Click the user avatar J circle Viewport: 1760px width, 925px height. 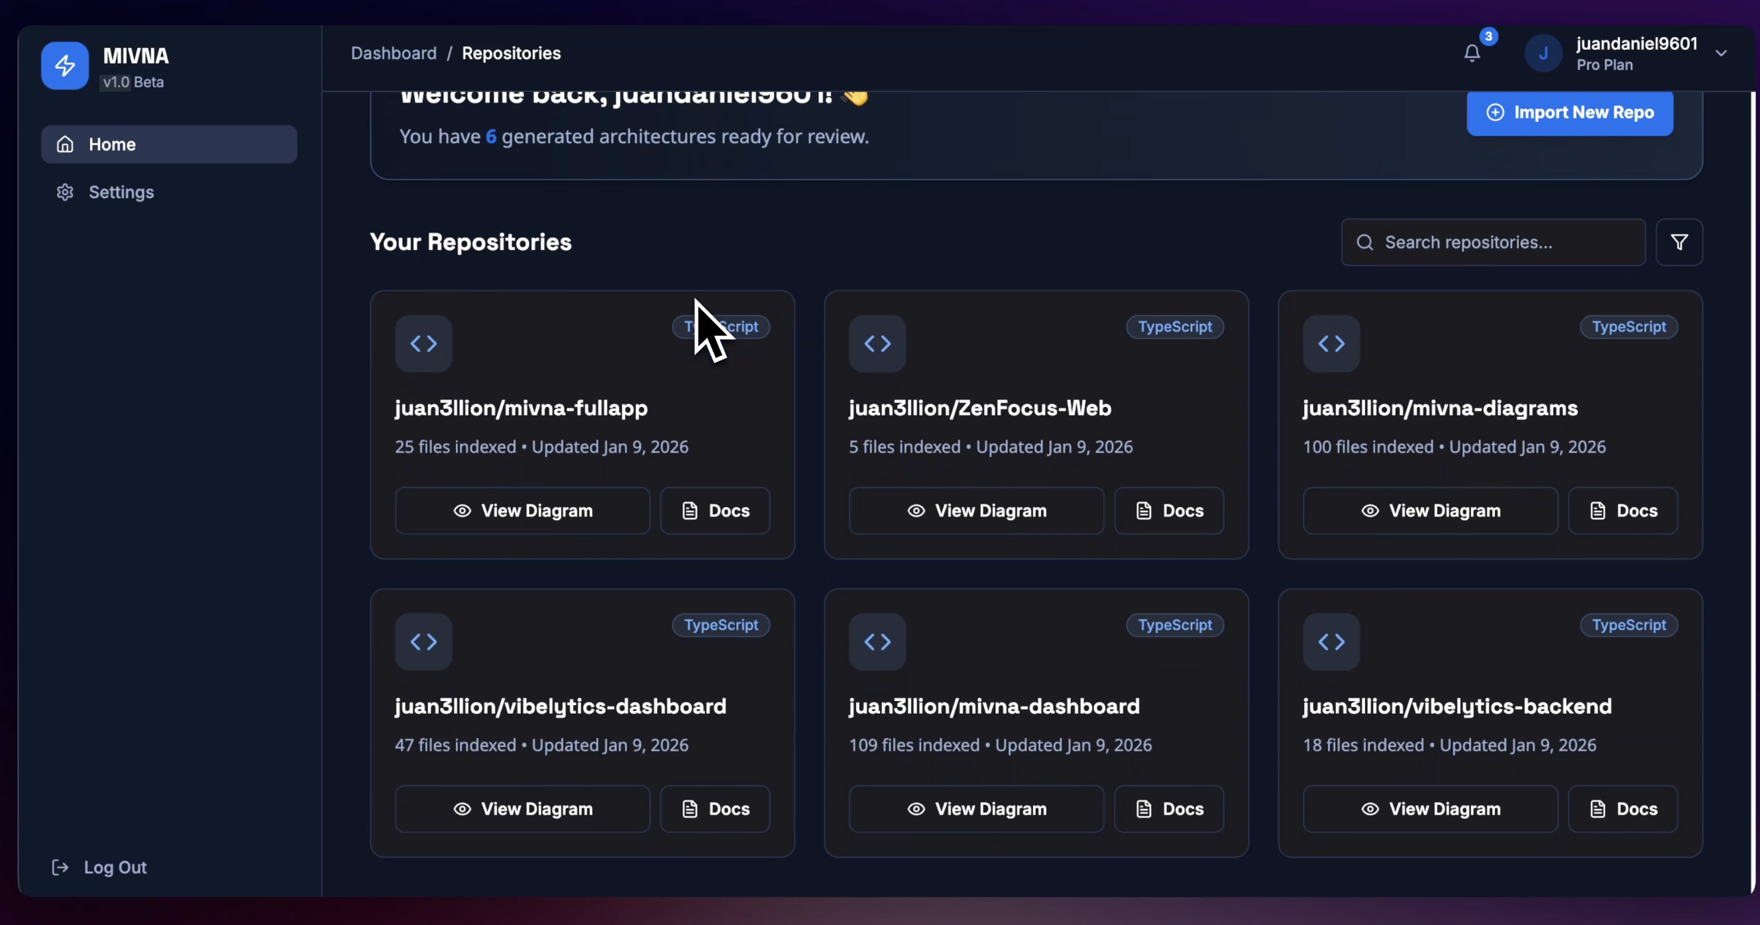[x=1543, y=52]
